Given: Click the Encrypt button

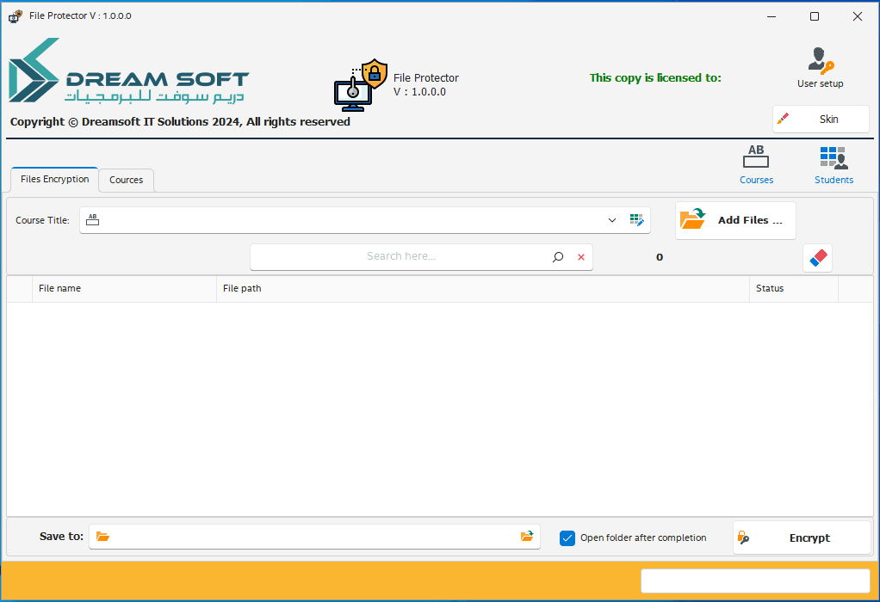Looking at the screenshot, I should tap(802, 538).
